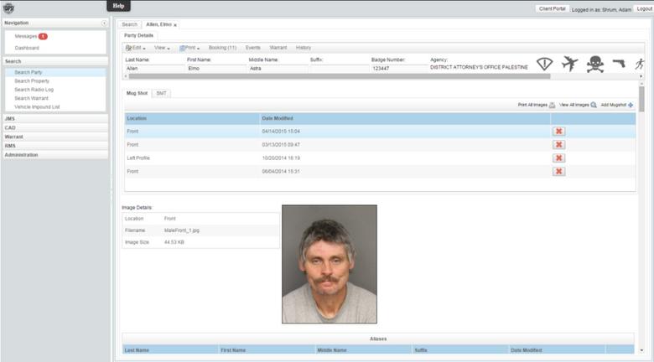
Task: Click the mugshot photo thumbnail
Action: tap(329, 264)
